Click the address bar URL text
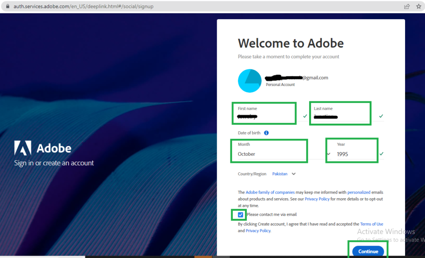This screenshot has height=258, width=425. tap(83, 6)
